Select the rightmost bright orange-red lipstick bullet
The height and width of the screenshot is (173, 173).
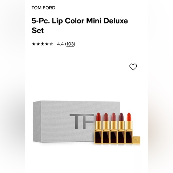coord(129,117)
